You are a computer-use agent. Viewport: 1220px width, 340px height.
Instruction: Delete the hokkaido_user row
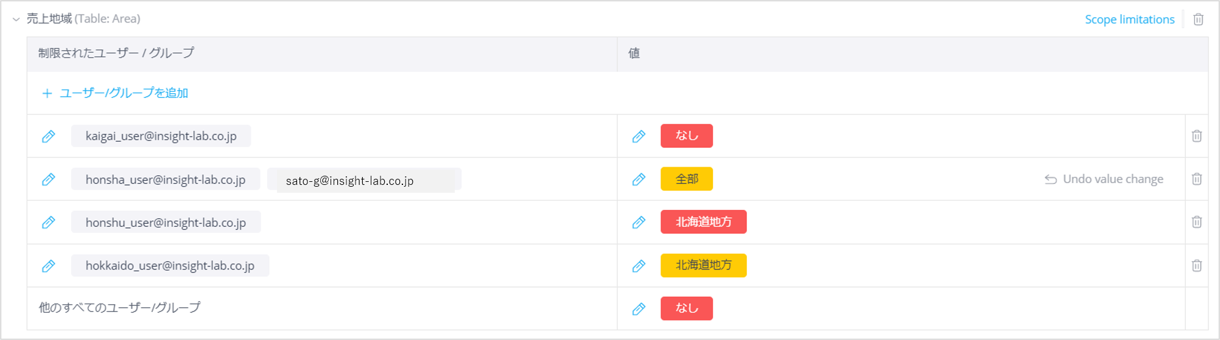click(1197, 265)
